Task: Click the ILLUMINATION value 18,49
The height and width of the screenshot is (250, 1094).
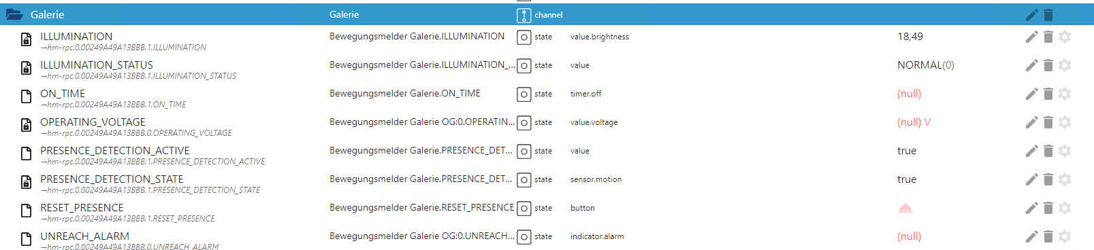Action: tap(910, 37)
